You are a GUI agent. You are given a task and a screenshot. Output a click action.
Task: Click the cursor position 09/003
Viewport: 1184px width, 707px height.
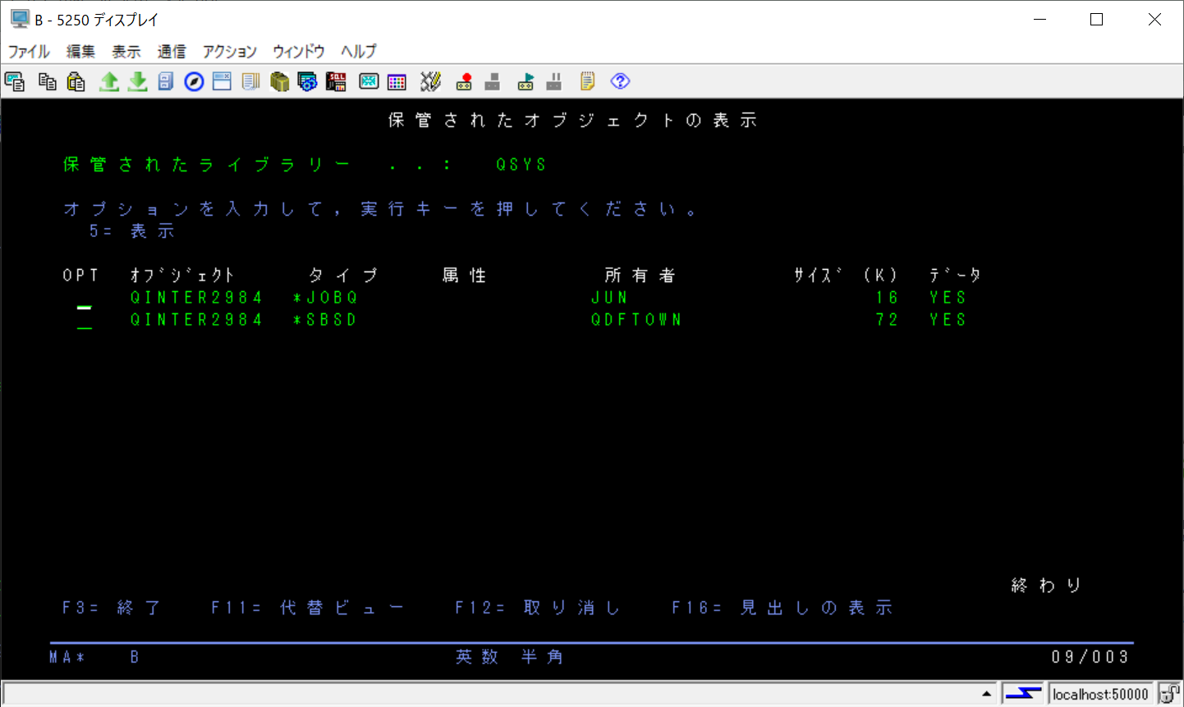1090,657
